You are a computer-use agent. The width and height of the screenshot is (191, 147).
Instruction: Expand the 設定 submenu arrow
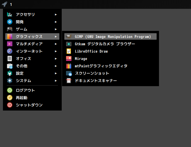tap(56, 73)
